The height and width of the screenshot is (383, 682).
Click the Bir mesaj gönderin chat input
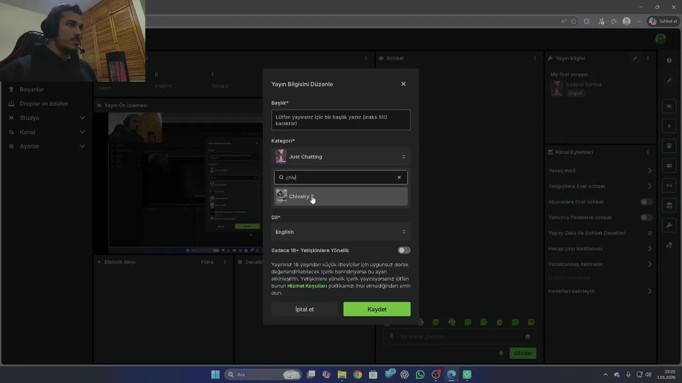pyautogui.click(x=459, y=337)
